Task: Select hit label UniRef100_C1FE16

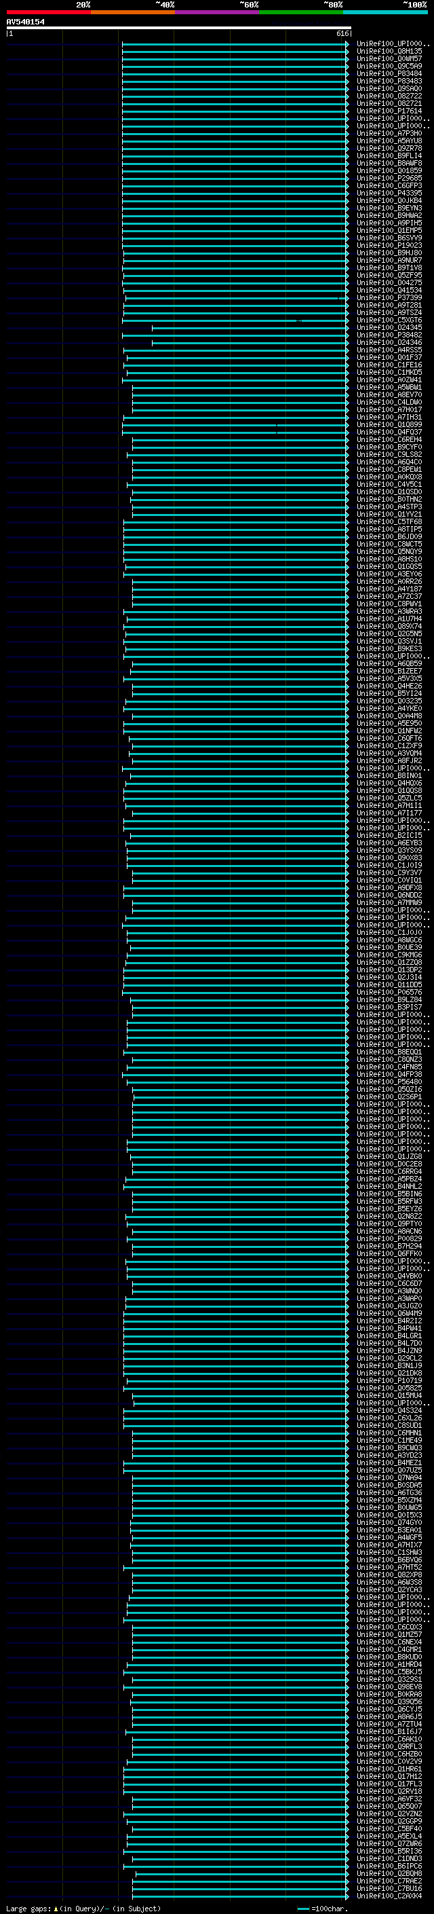Action: 389,365
